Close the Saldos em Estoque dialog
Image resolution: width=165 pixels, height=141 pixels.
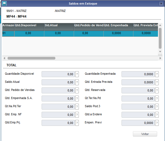point(161,4)
